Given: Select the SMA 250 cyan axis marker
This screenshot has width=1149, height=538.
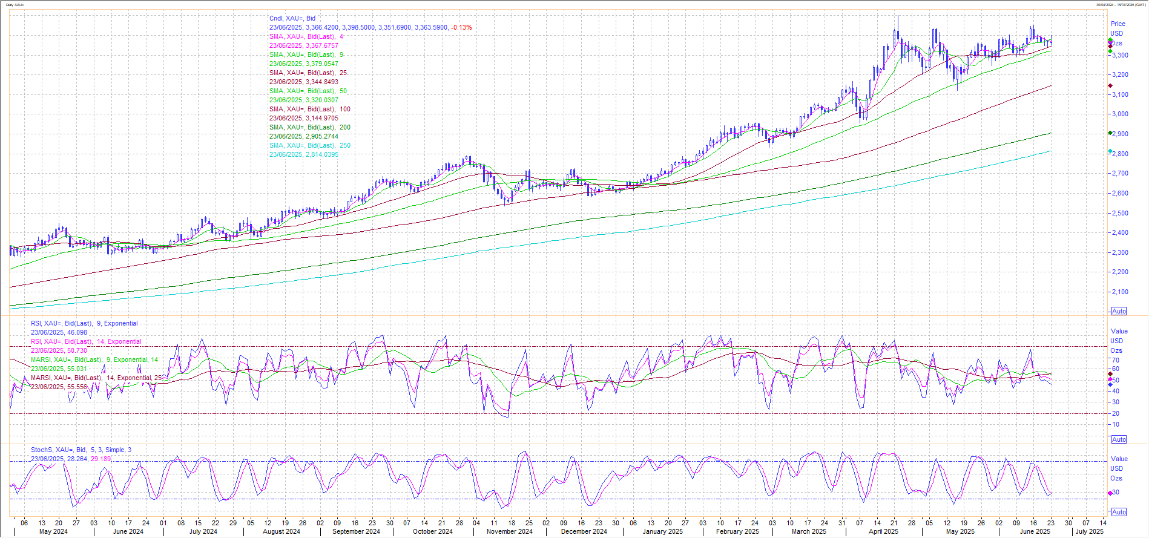Looking at the screenshot, I should 1110,151.
